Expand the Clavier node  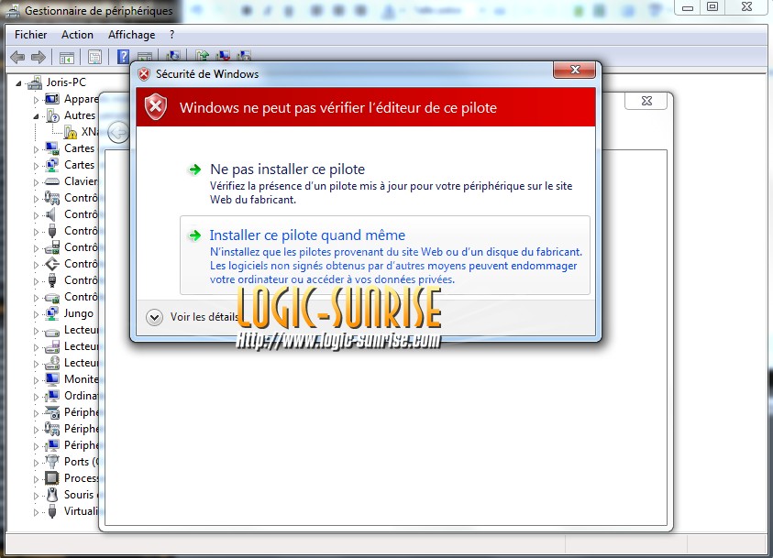pyautogui.click(x=36, y=182)
